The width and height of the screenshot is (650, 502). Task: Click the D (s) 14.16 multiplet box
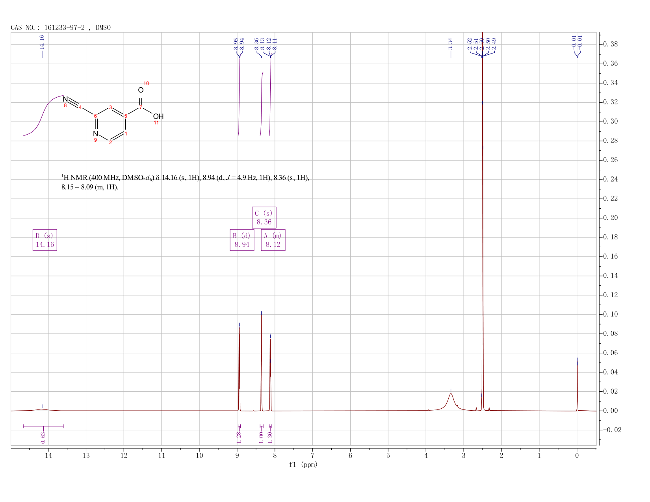45,240
